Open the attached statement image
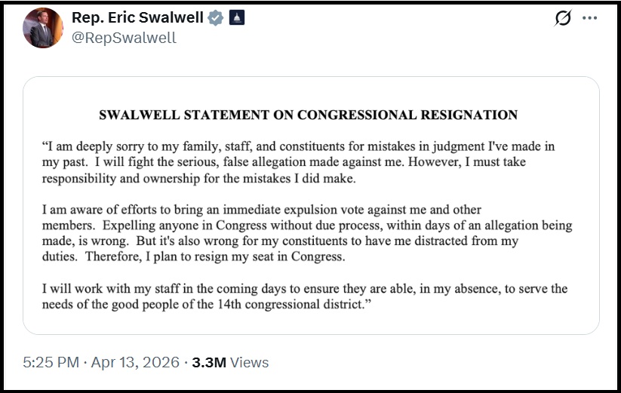The image size is (621, 393). tap(311, 204)
